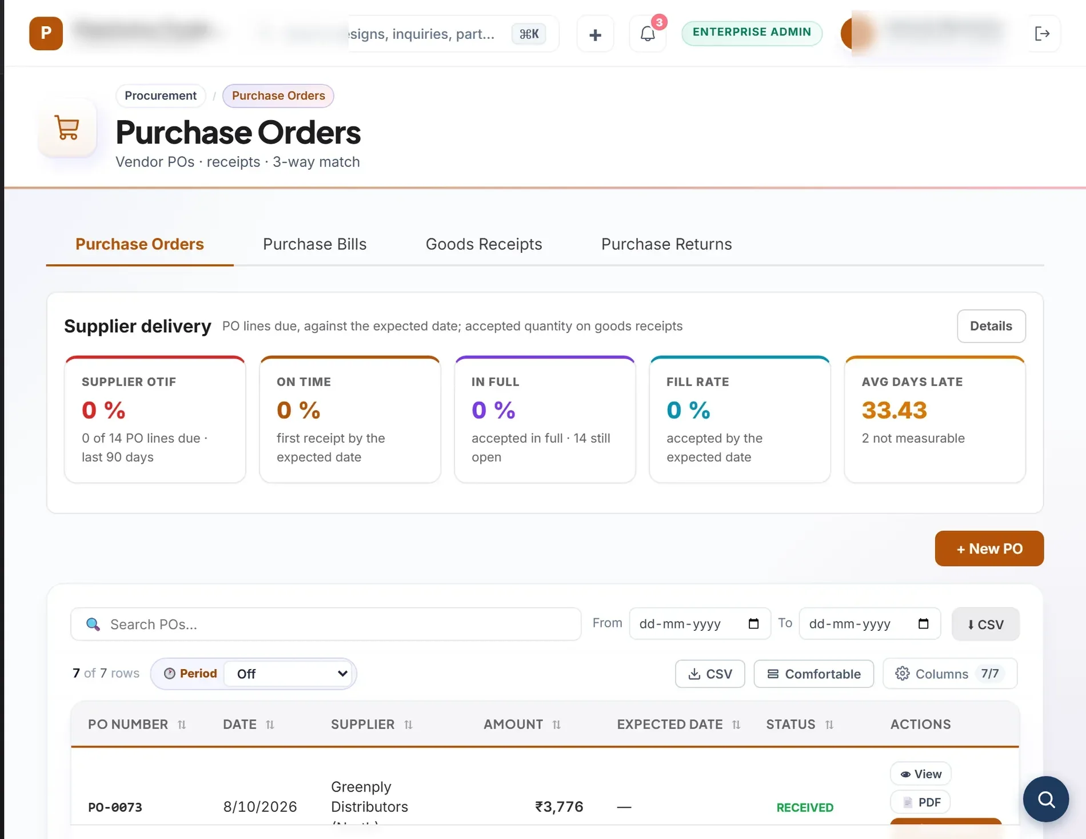Viewport: 1086px width, 839px height.
Task: Export CSV from outlined table toolbar button
Action: point(710,674)
